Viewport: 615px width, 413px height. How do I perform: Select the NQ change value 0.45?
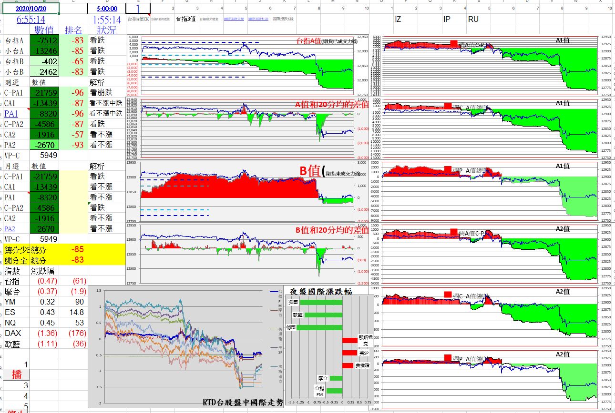click(44, 323)
